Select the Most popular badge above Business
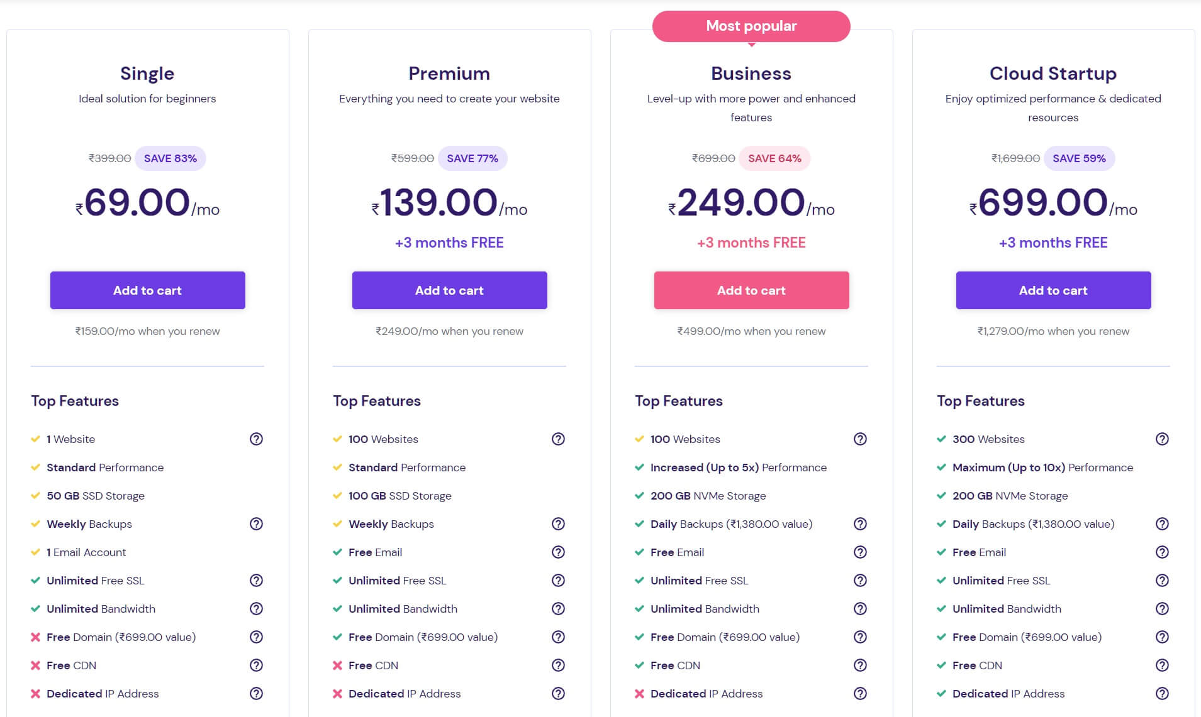This screenshot has width=1201, height=717. tap(751, 26)
